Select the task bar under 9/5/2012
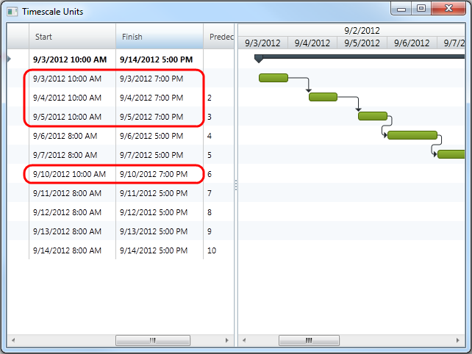Viewport: 472px width, 354px height. (x=372, y=116)
